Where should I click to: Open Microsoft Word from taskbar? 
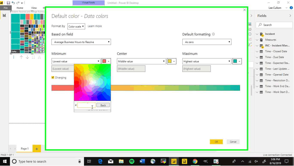(142, 161)
